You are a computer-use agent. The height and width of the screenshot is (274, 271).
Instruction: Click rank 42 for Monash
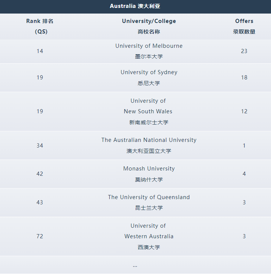(x=40, y=174)
